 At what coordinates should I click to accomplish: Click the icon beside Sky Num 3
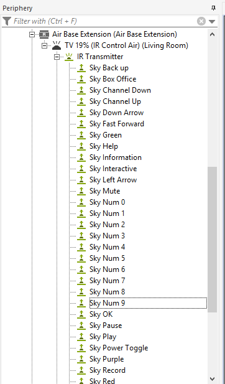[x=81, y=236]
